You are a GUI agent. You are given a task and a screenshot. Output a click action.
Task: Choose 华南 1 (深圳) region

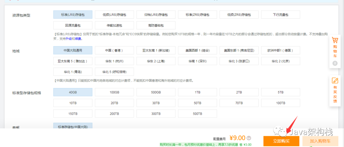pos(197,61)
